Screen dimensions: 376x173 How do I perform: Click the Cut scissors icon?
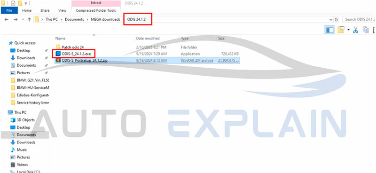pos(355,30)
